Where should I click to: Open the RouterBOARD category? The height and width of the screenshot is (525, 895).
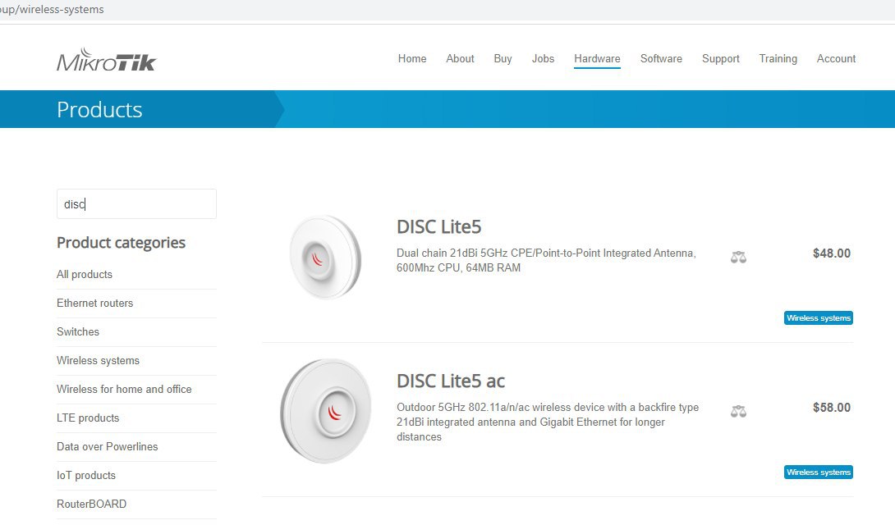(91, 504)
